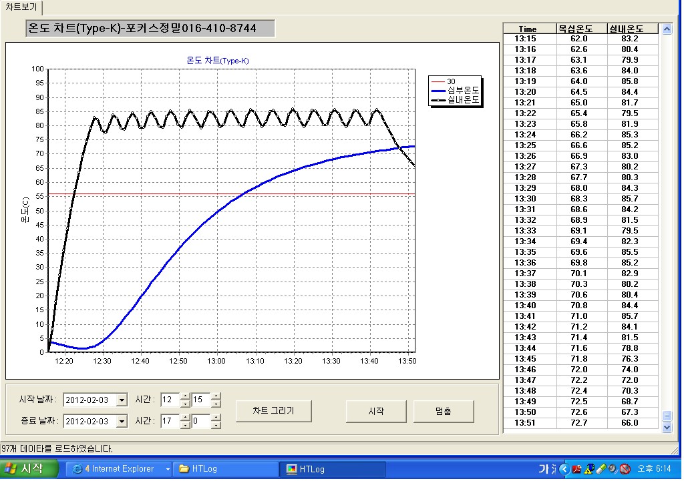Expand the Internet Explorer group dropdown arrow

tap(168, 469)
